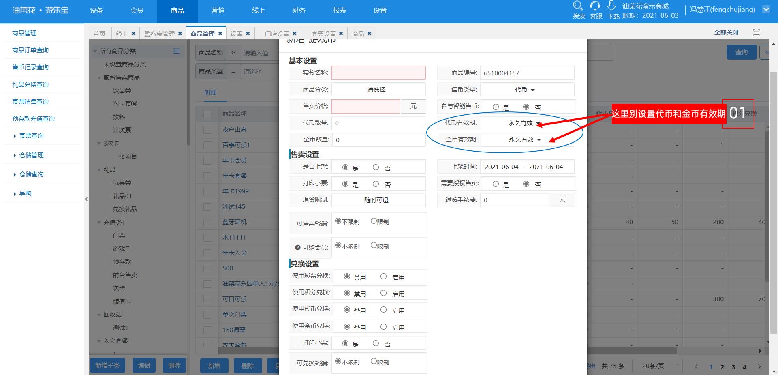The height and width of the screenshot is (375, 778).
Task: Select 是 for 参与智能售币
Action: click(x=496, y=107)
